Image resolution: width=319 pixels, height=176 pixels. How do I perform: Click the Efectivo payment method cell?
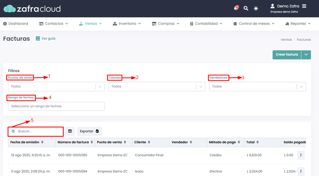tap(216, 172)
